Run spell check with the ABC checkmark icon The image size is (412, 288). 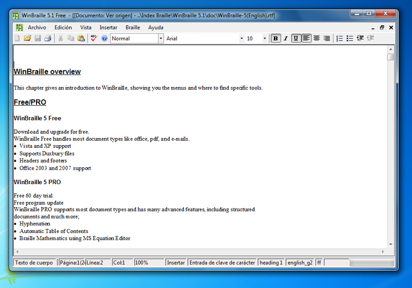point(94,38)
